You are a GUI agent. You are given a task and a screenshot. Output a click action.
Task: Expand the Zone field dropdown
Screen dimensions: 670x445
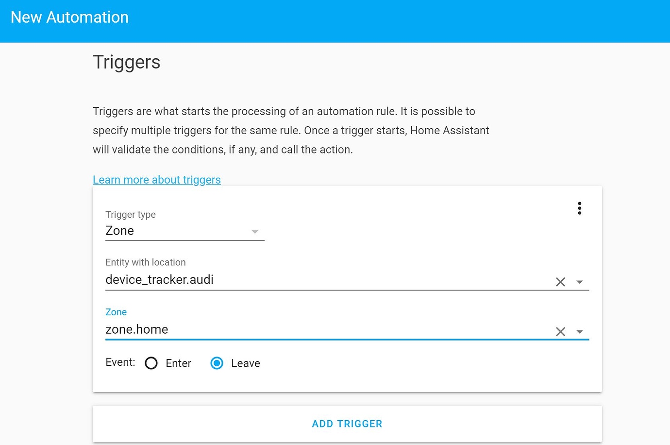580,331
